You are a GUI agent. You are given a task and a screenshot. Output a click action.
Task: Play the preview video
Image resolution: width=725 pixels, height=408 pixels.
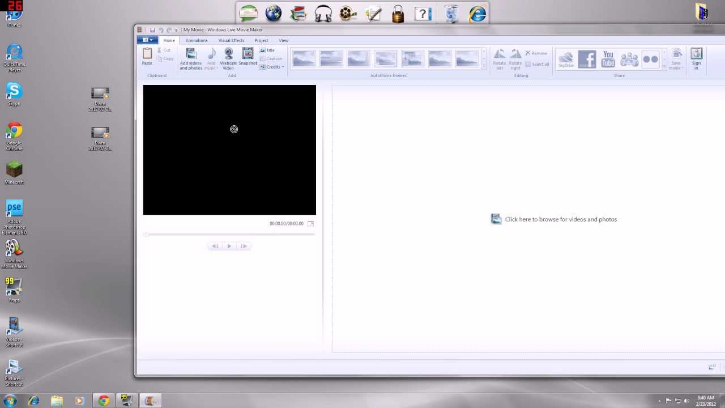[x=229, y=246]
